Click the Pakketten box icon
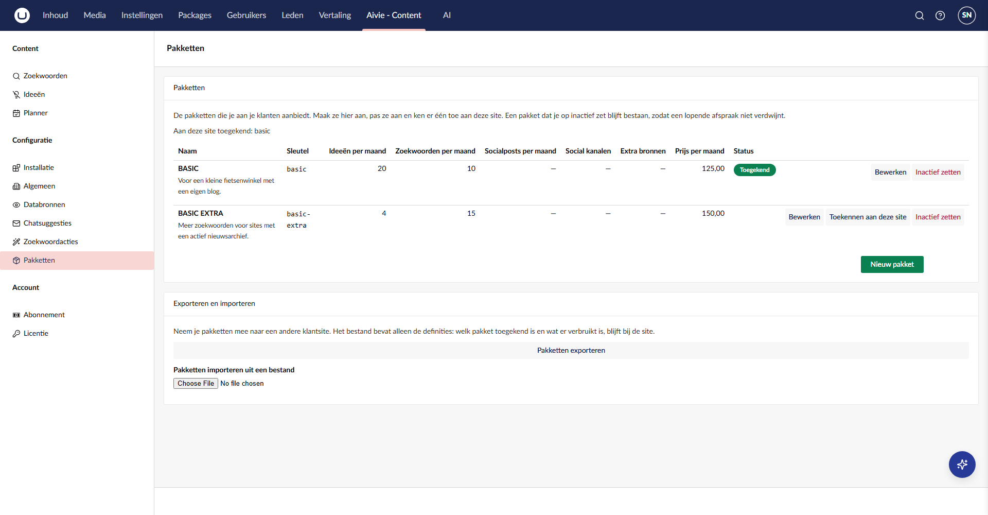 [16, 261]
